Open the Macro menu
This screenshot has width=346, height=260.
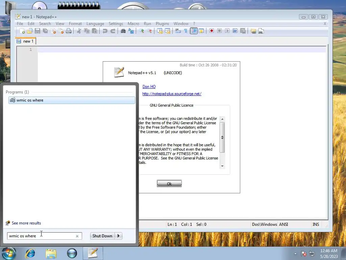click(133, 24)
